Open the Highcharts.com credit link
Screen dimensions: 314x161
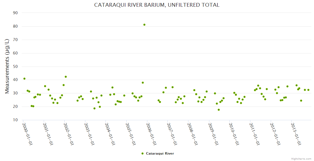click(x=301, y=159)
